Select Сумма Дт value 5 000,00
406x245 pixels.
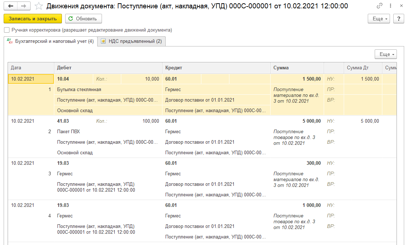pyautogui.click(x=363, y=121)
